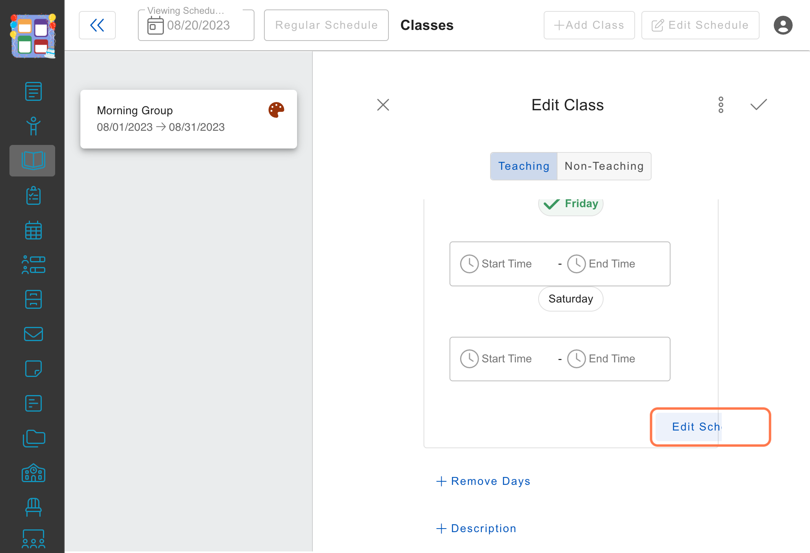Close the Edit Class panel with X
Image resolution: width=810 pixels, height=553 pixels.
[x=383, y=105]
